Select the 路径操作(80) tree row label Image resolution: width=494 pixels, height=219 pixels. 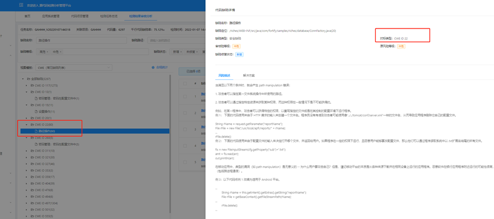(47, 131)
